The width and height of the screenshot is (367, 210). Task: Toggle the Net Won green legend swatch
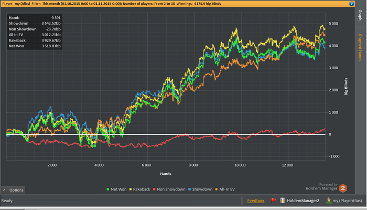pyautogui.click(x=108, y=190)
